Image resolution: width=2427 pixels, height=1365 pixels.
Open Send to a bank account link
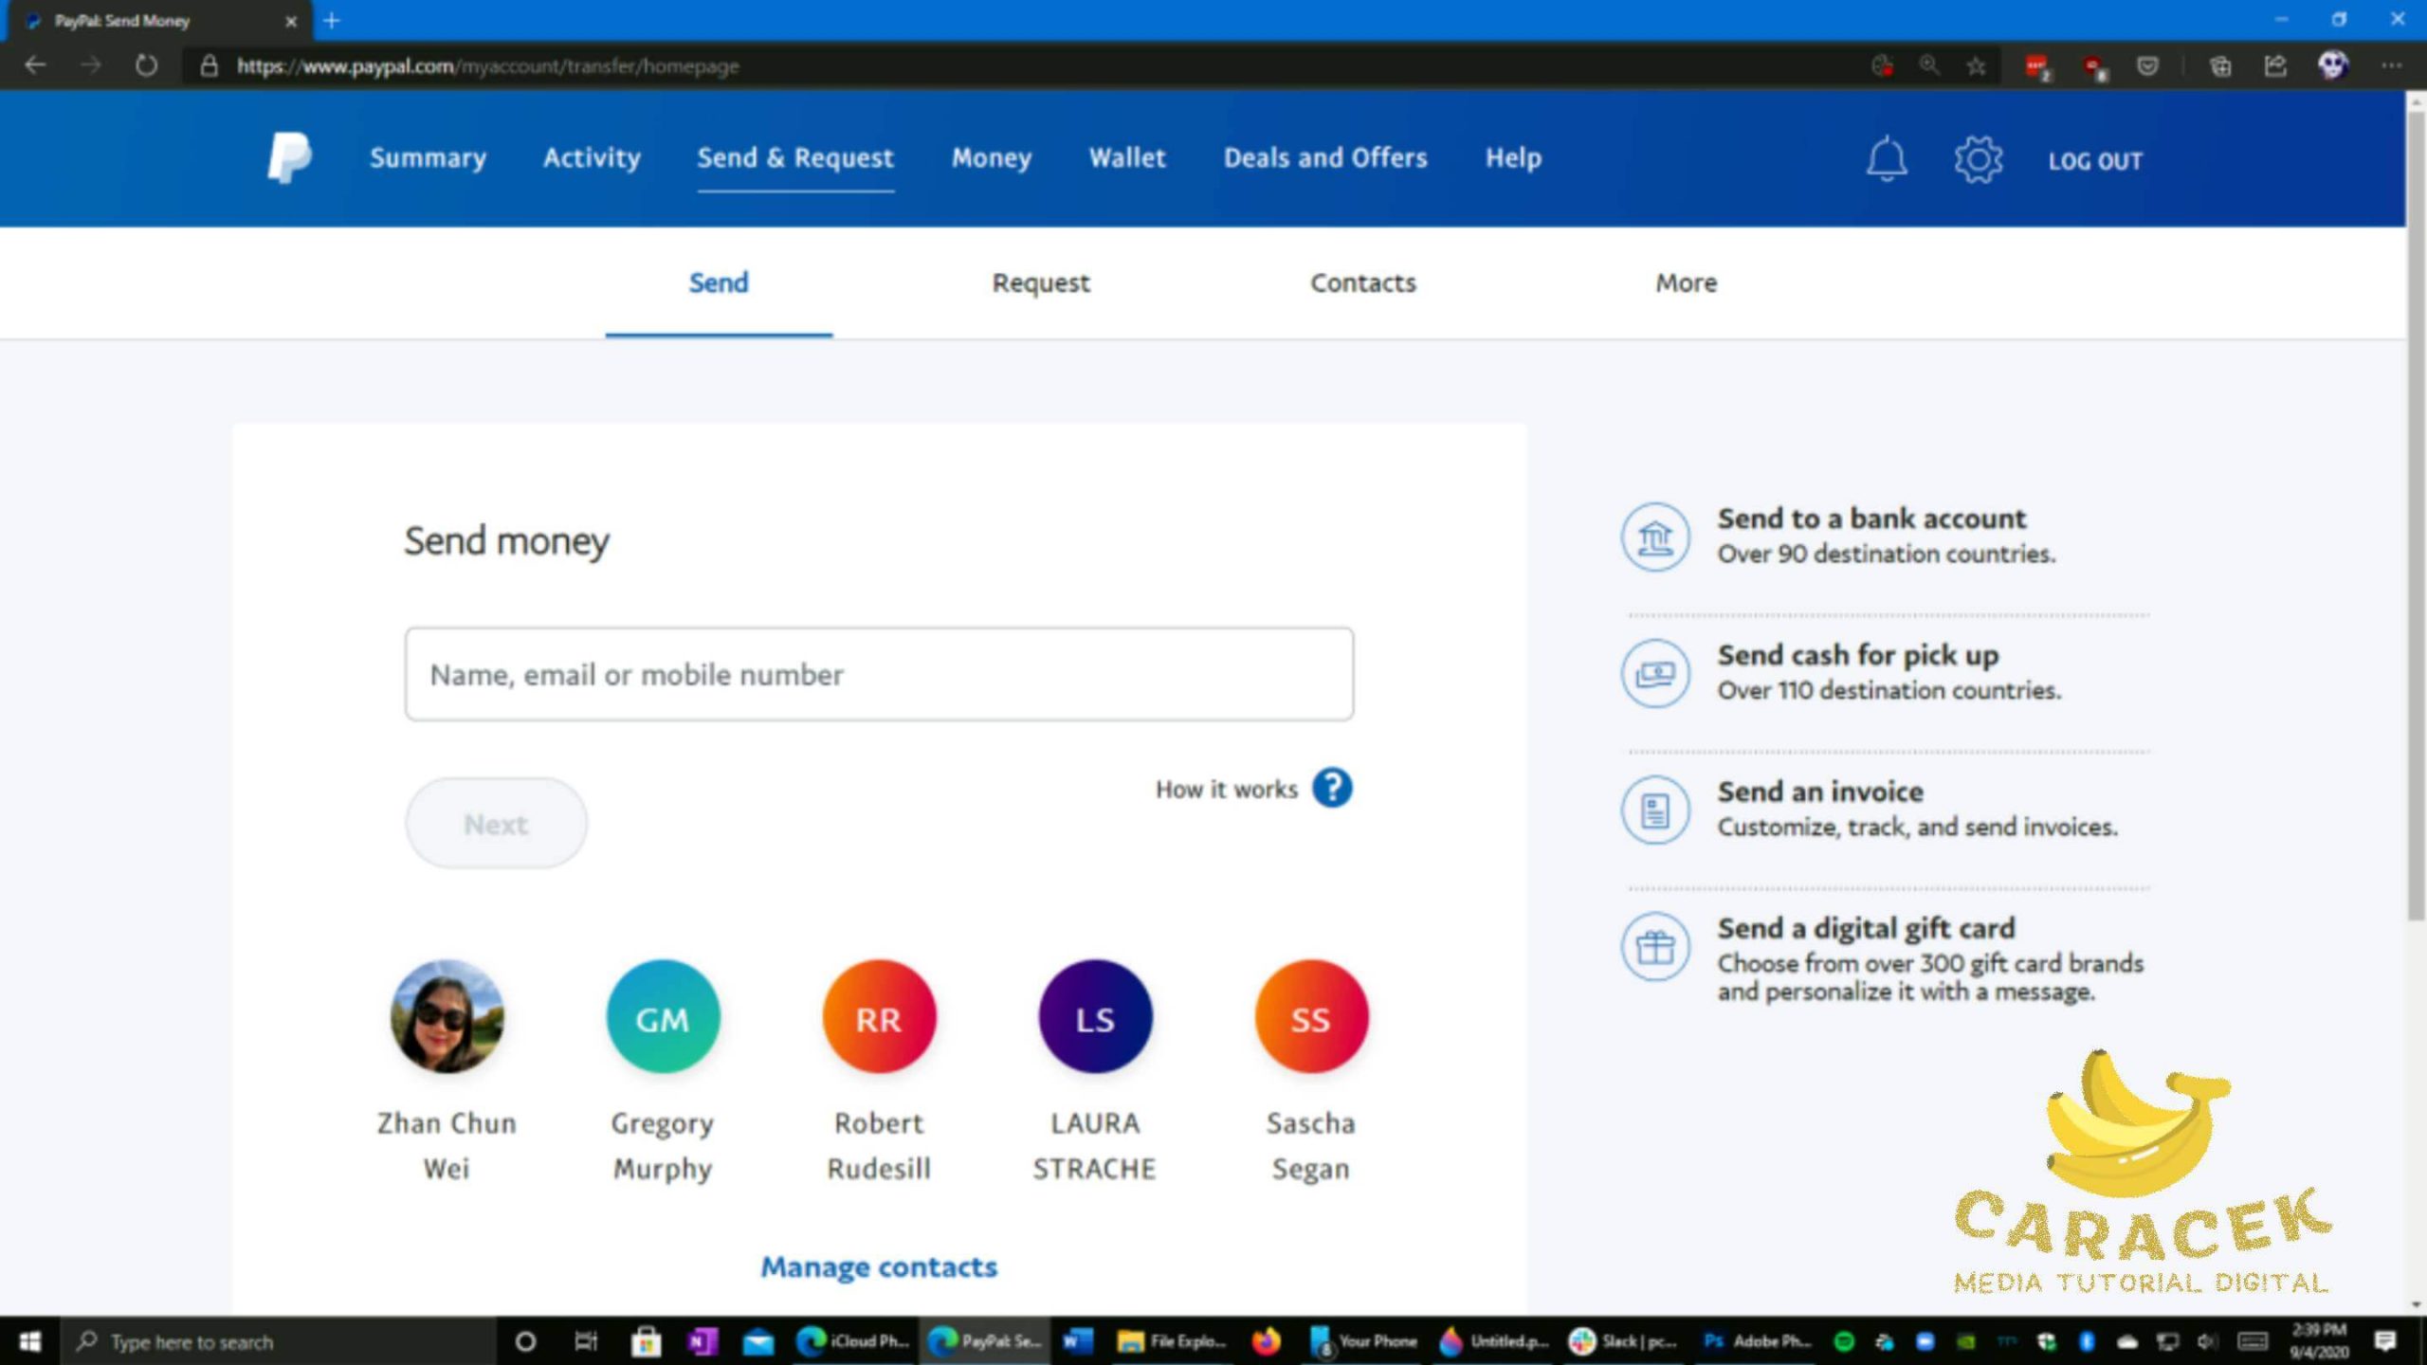(x=1871, y=519)
